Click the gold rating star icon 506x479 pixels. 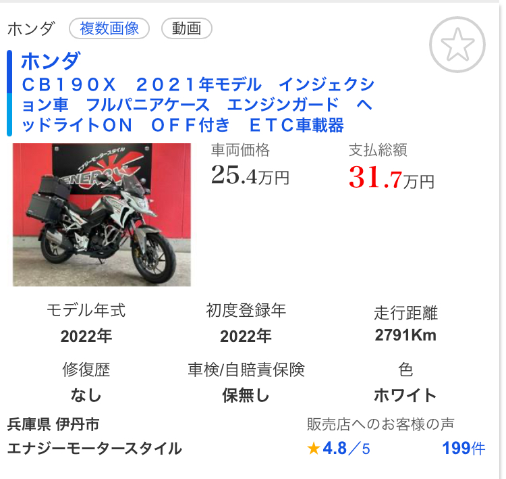pyautogui.click(x=313, y=449)
